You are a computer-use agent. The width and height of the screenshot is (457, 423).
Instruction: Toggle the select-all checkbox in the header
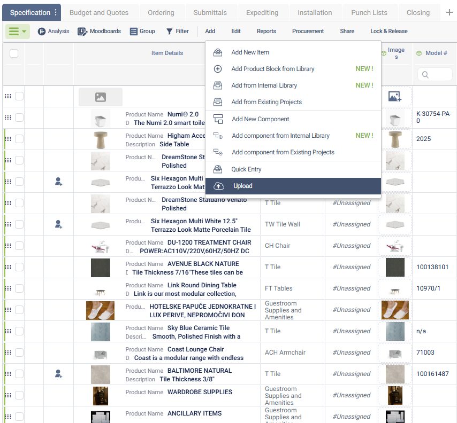[14, 53]
